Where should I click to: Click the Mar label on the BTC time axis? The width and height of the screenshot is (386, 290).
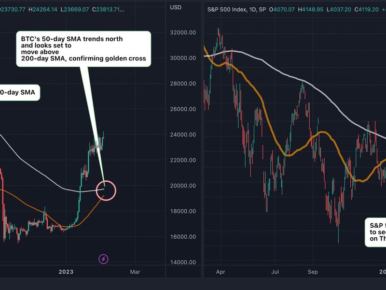(136, 272)
